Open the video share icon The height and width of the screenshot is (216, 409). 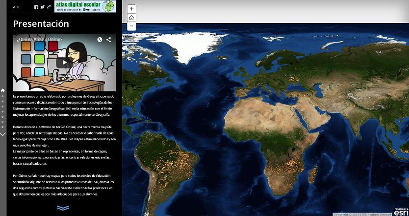tap(108, 40)
